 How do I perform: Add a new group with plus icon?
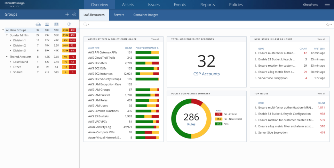pos(67,15)
